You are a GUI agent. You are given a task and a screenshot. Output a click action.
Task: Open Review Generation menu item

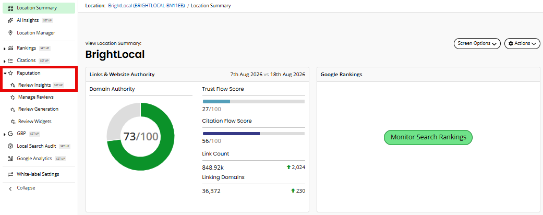point(39,109)
